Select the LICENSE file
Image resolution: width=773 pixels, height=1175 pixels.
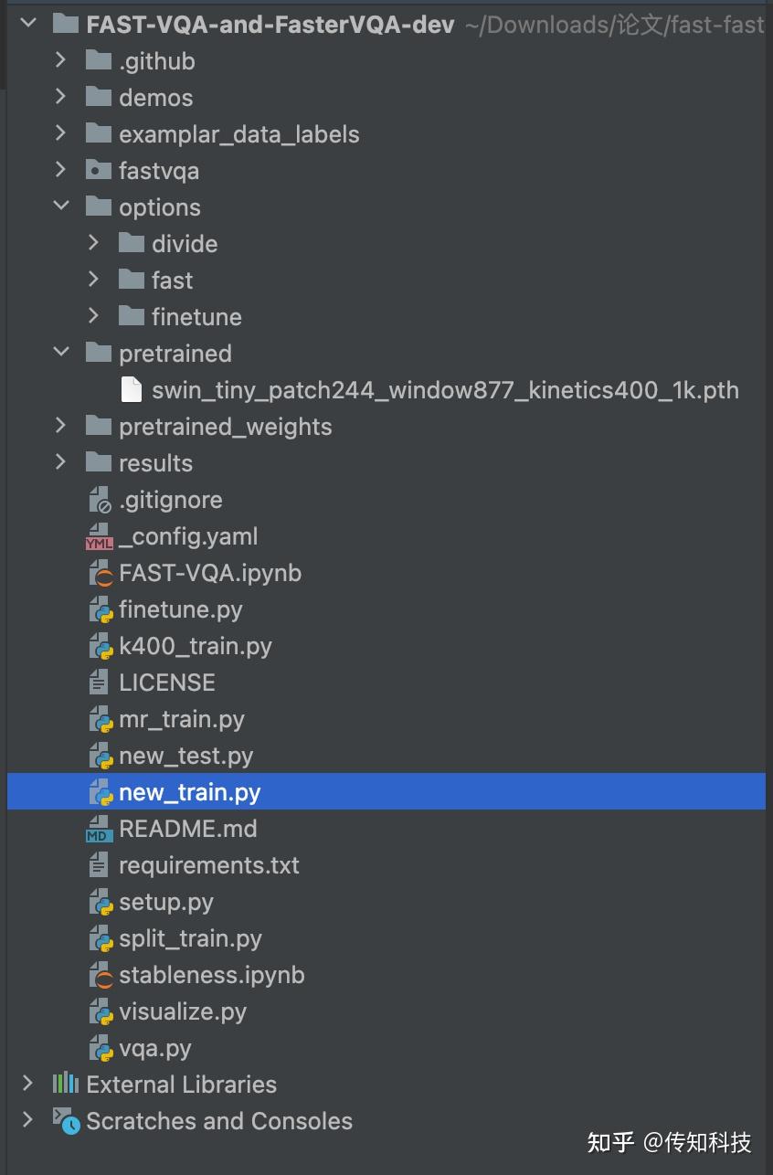tap(166, 683)
